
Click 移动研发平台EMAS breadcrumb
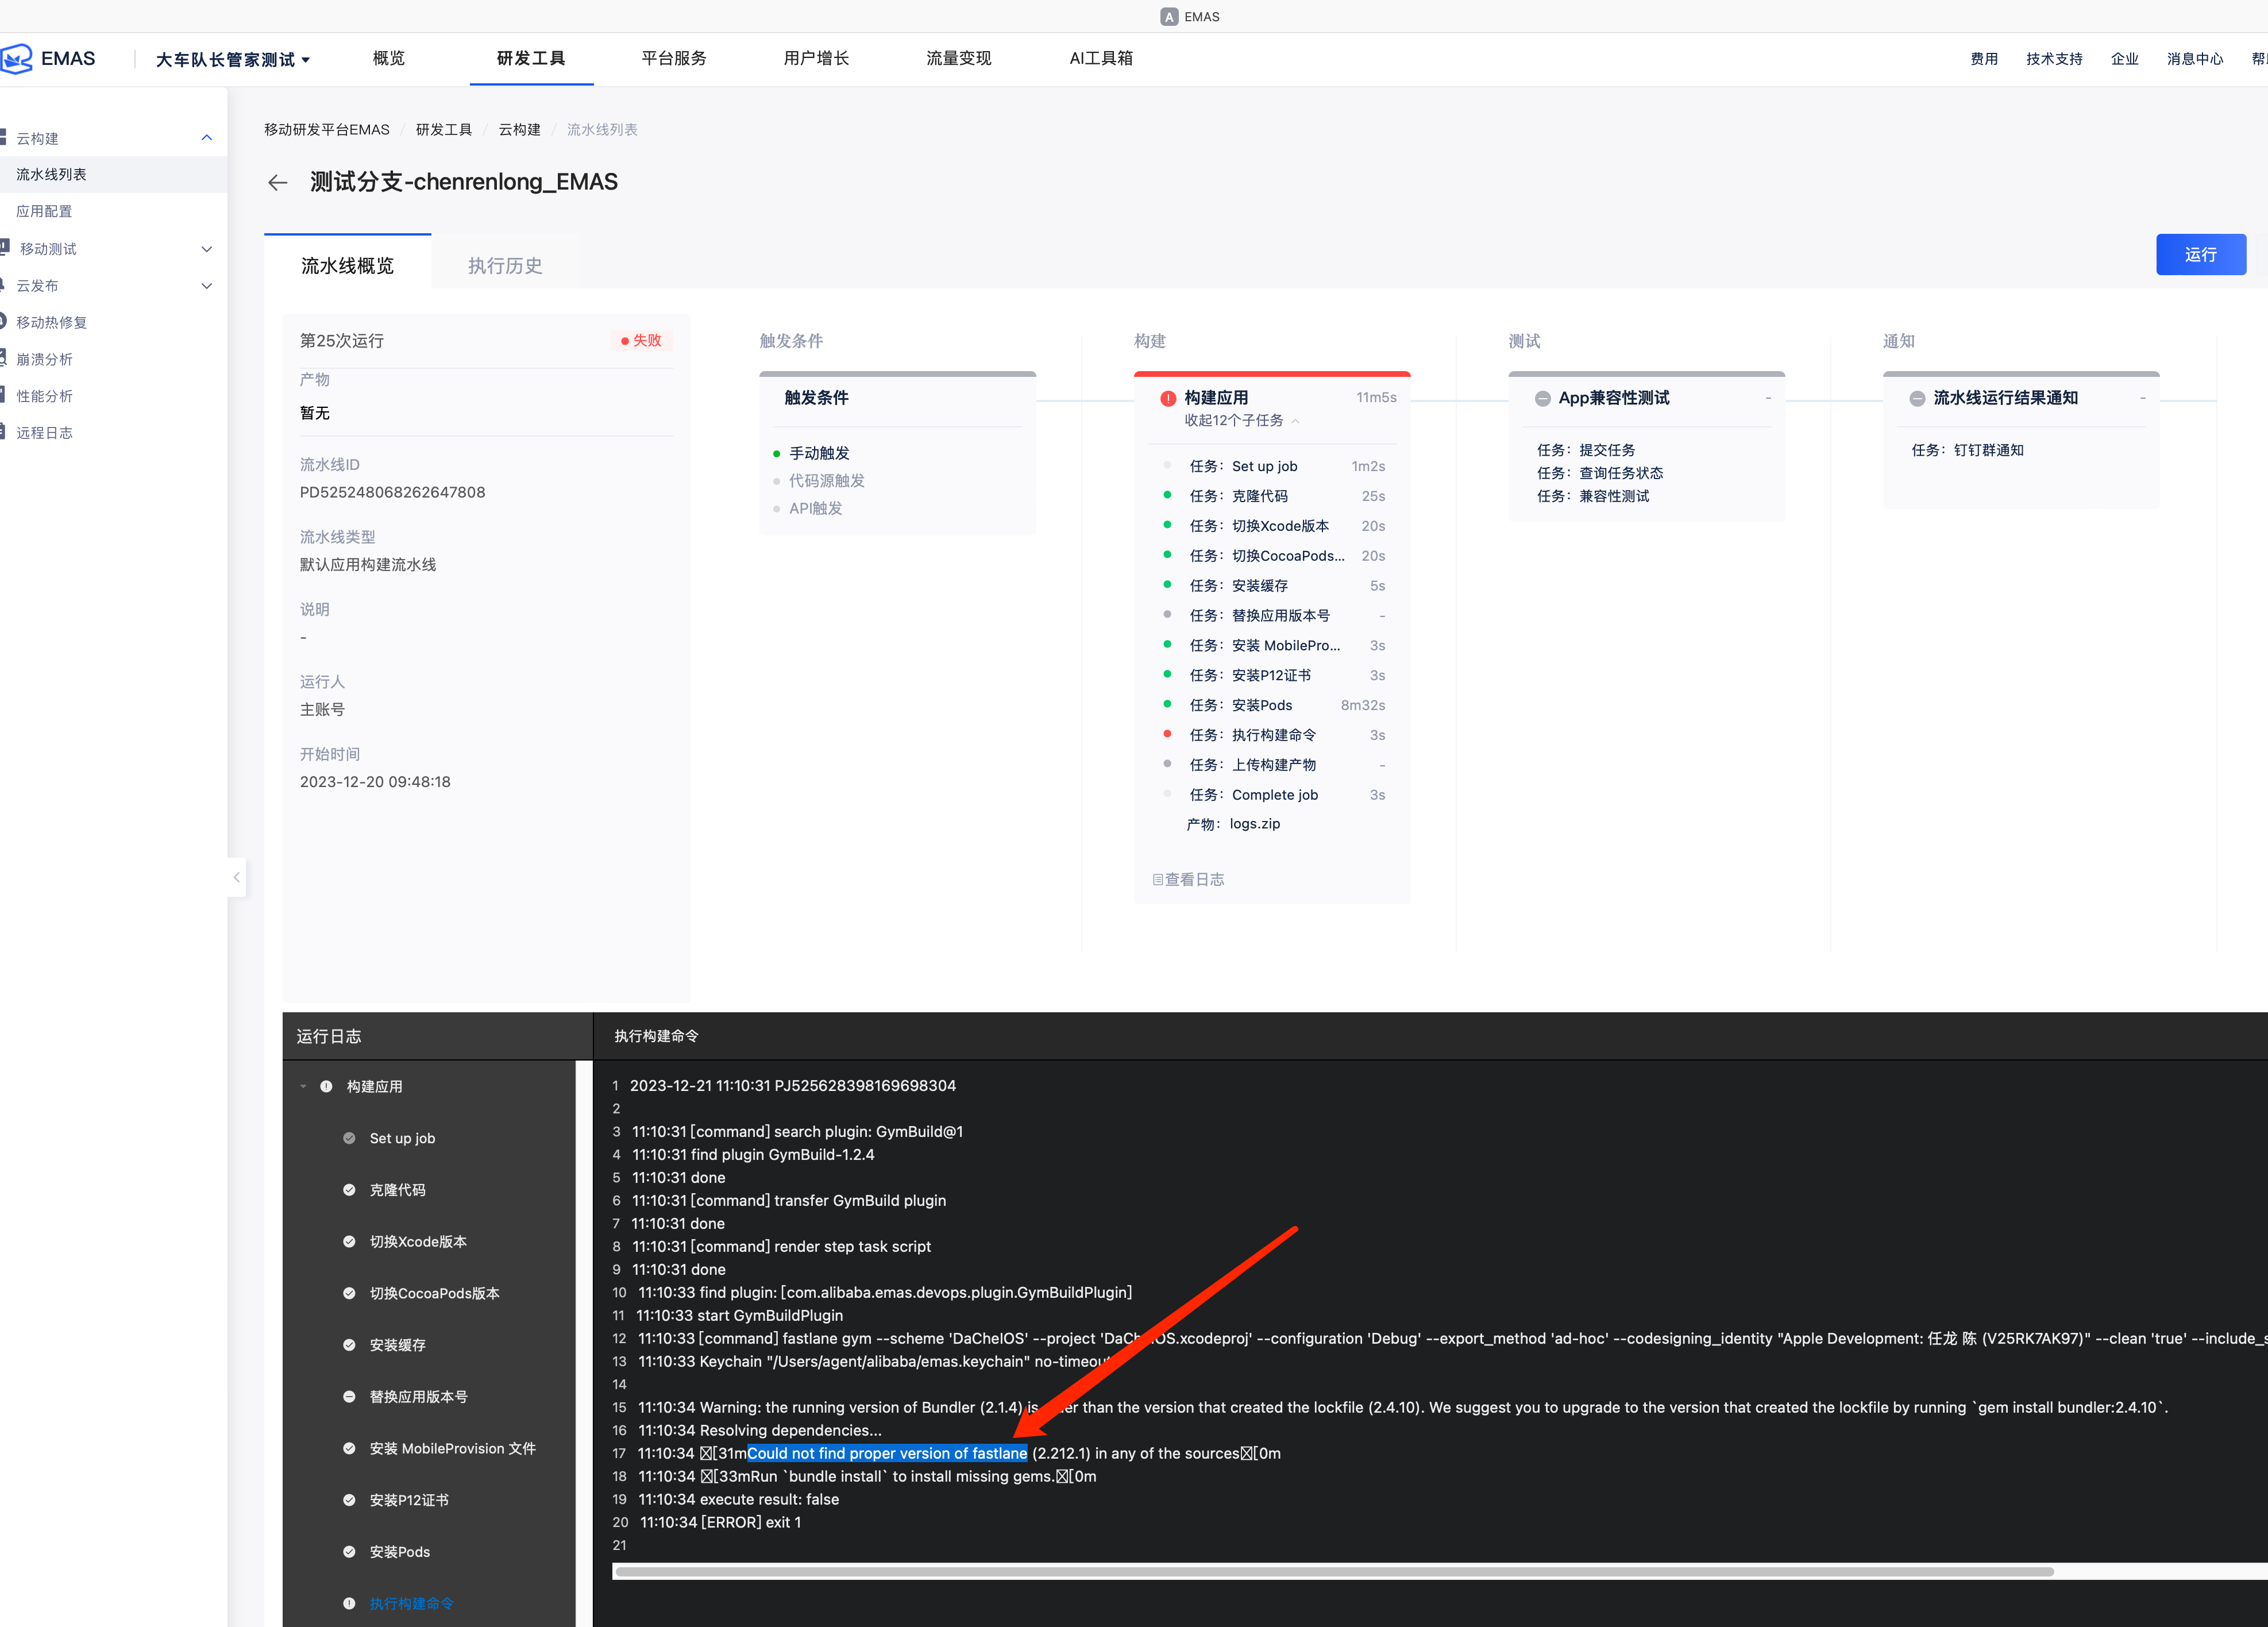(x=326, y=129)
